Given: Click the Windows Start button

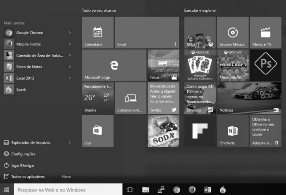Looking at the screenshot, I should pyautogui.click(x=7, y=190).
